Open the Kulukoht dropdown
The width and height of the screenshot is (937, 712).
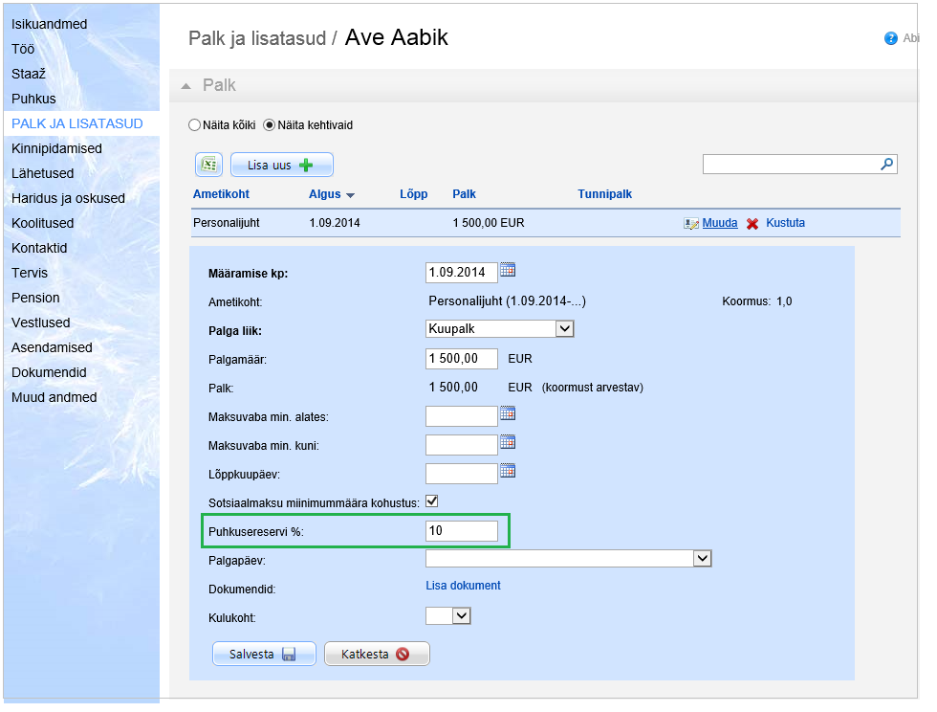click(x=461, y=615)
